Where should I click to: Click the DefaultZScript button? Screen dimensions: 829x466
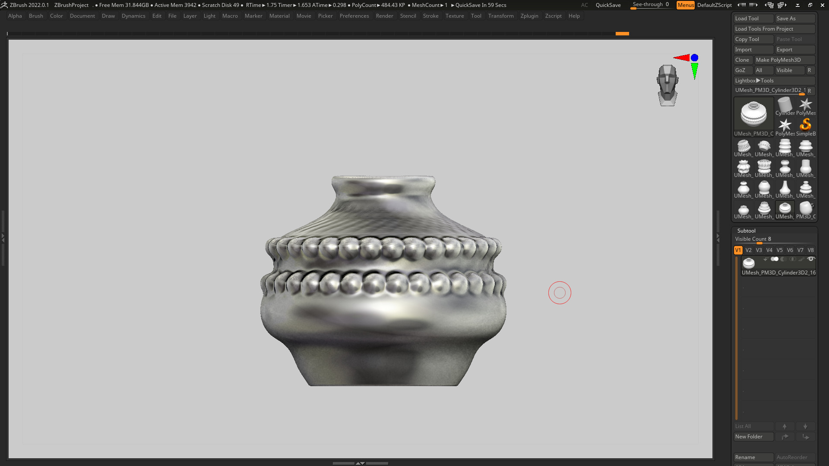click(x=715, y=5)
